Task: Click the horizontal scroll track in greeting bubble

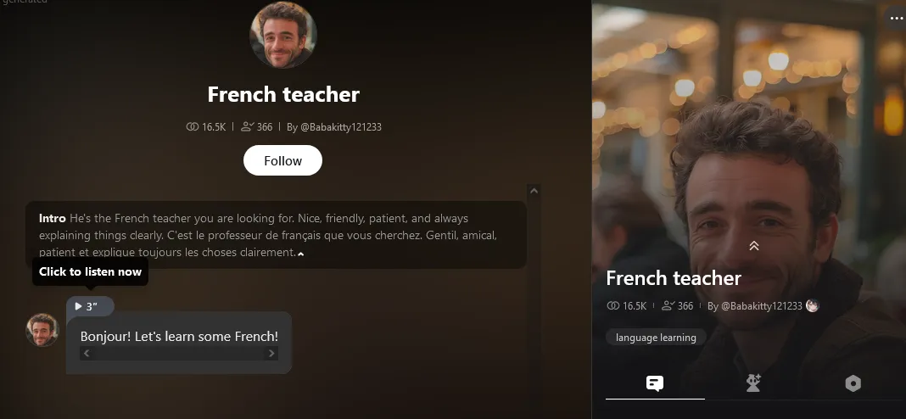Action: 179,353
